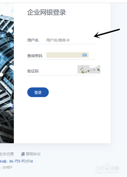Open the 安全设置 link
Screen dimensions: 127x177
tap(7, 154)
